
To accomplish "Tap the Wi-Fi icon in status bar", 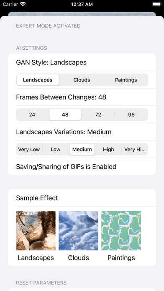I will pyautogui.click(x=23, y=4).
